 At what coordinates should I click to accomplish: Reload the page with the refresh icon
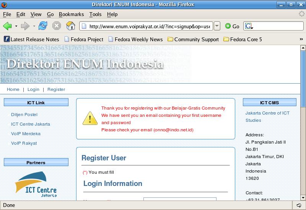click(x=43, y=26)
